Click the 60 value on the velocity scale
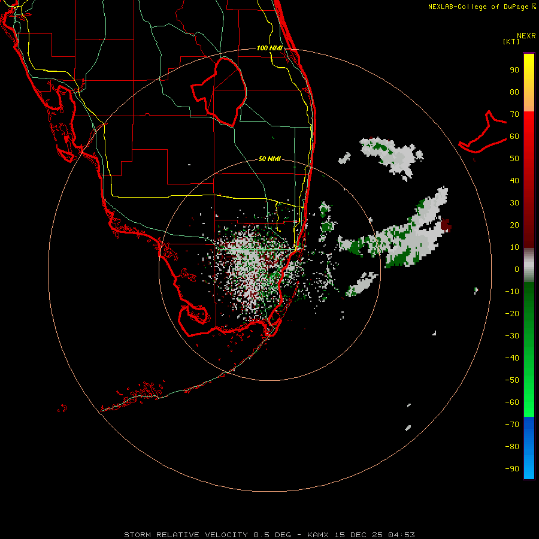The height and width of the screenshot is (539, 539). tap(514, 137)
